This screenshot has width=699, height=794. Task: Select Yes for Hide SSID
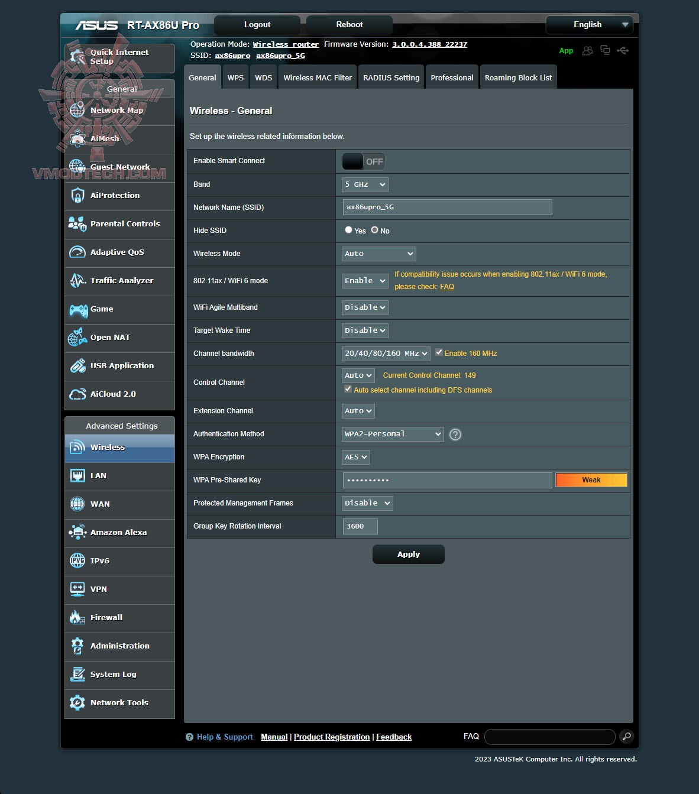(348, 230)
